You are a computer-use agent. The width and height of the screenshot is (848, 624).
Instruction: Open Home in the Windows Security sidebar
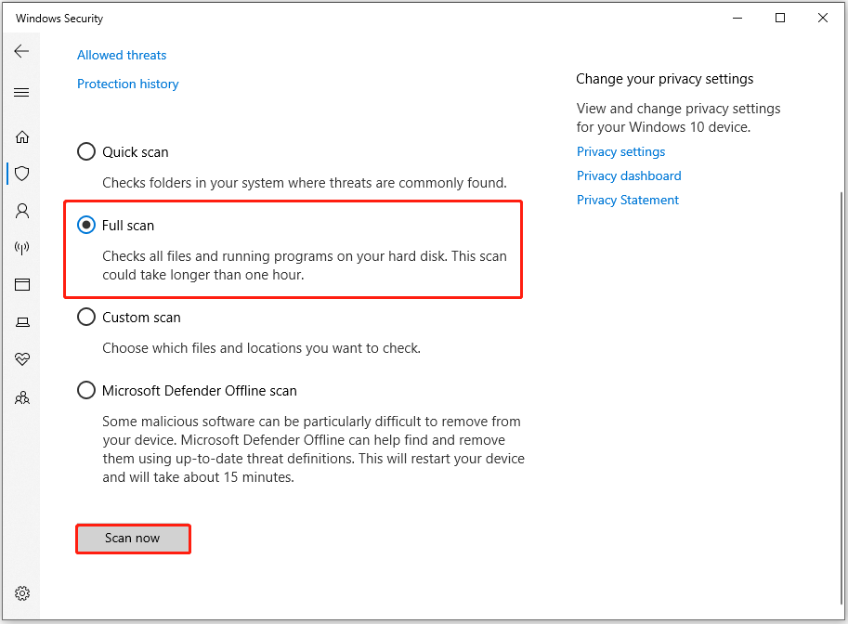(21, 136)
